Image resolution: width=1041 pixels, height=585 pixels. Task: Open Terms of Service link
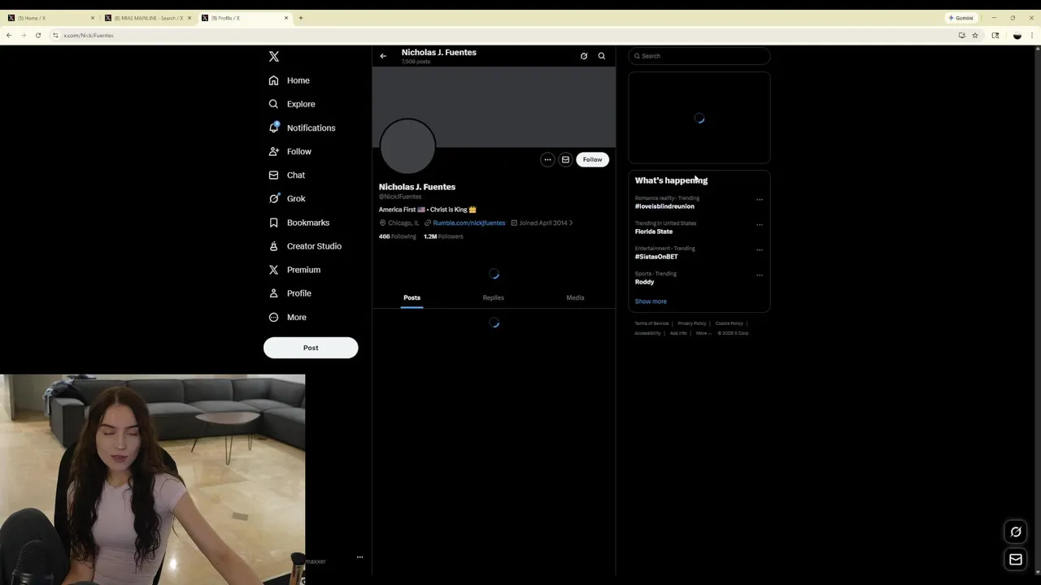point(651,323)
